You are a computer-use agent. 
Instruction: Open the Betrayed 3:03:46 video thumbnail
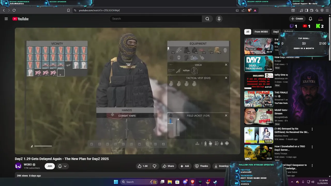(259, 135)
